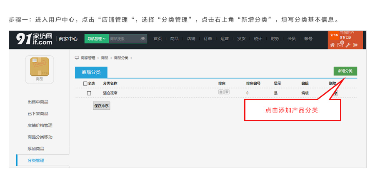
Task: Click the binoculars search icon
Action: (x=143, y=39)
